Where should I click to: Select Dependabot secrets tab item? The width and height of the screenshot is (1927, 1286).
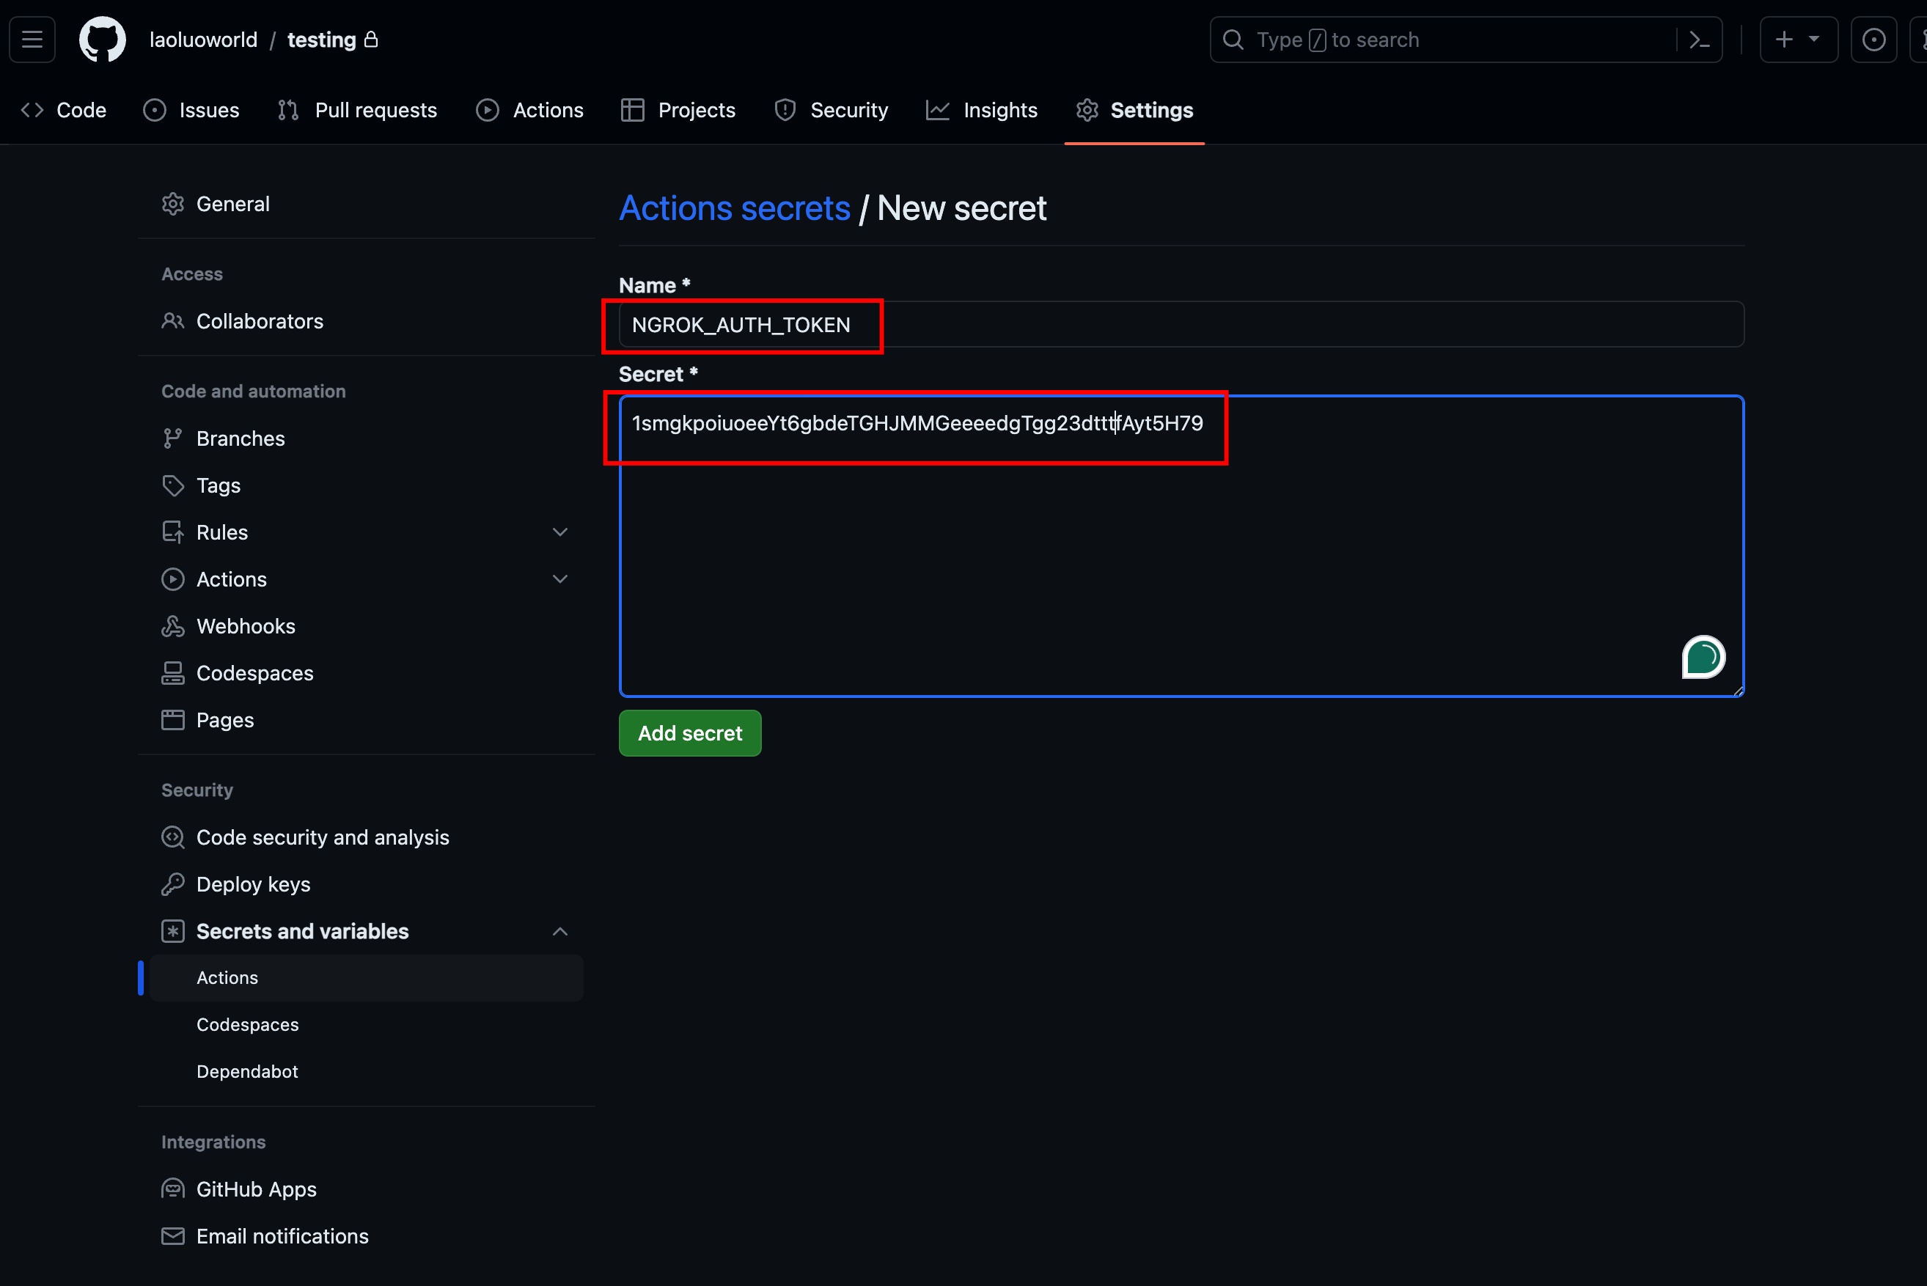[249, 1070]
